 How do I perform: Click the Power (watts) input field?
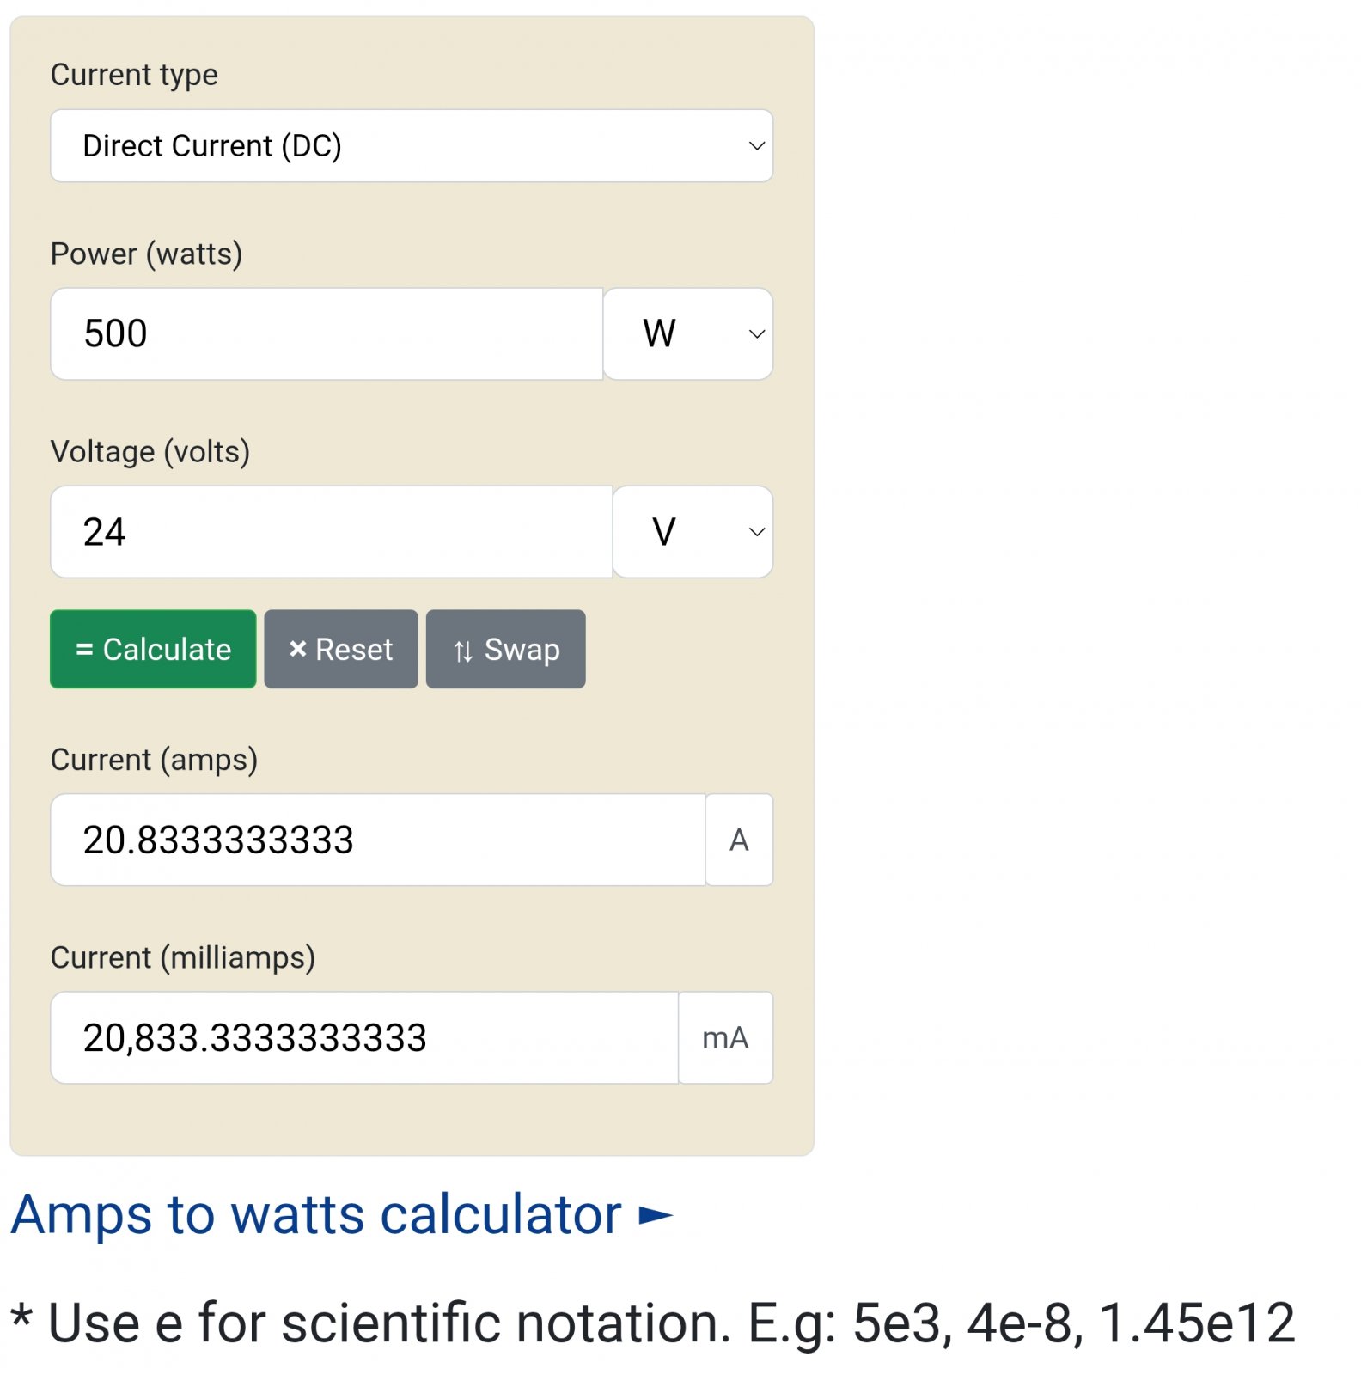[327, 333]
